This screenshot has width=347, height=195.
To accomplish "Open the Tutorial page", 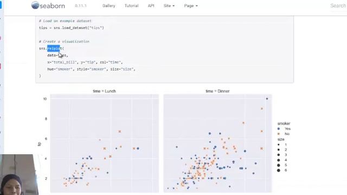I will (131, 6).
